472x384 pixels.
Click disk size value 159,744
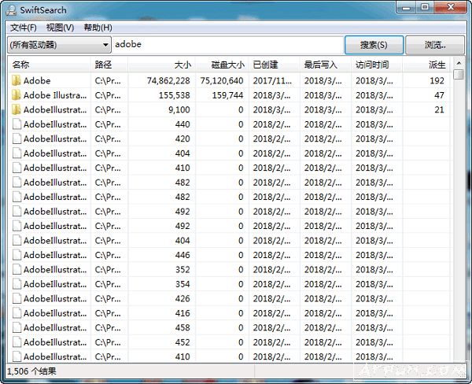227,95
